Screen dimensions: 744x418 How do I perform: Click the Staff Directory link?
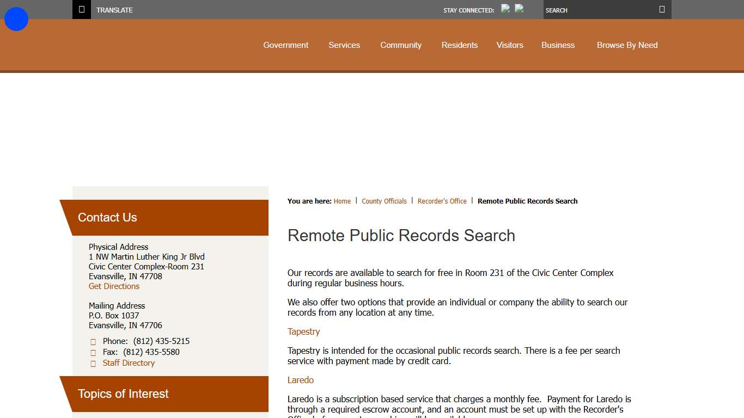[x=129, y=363]
